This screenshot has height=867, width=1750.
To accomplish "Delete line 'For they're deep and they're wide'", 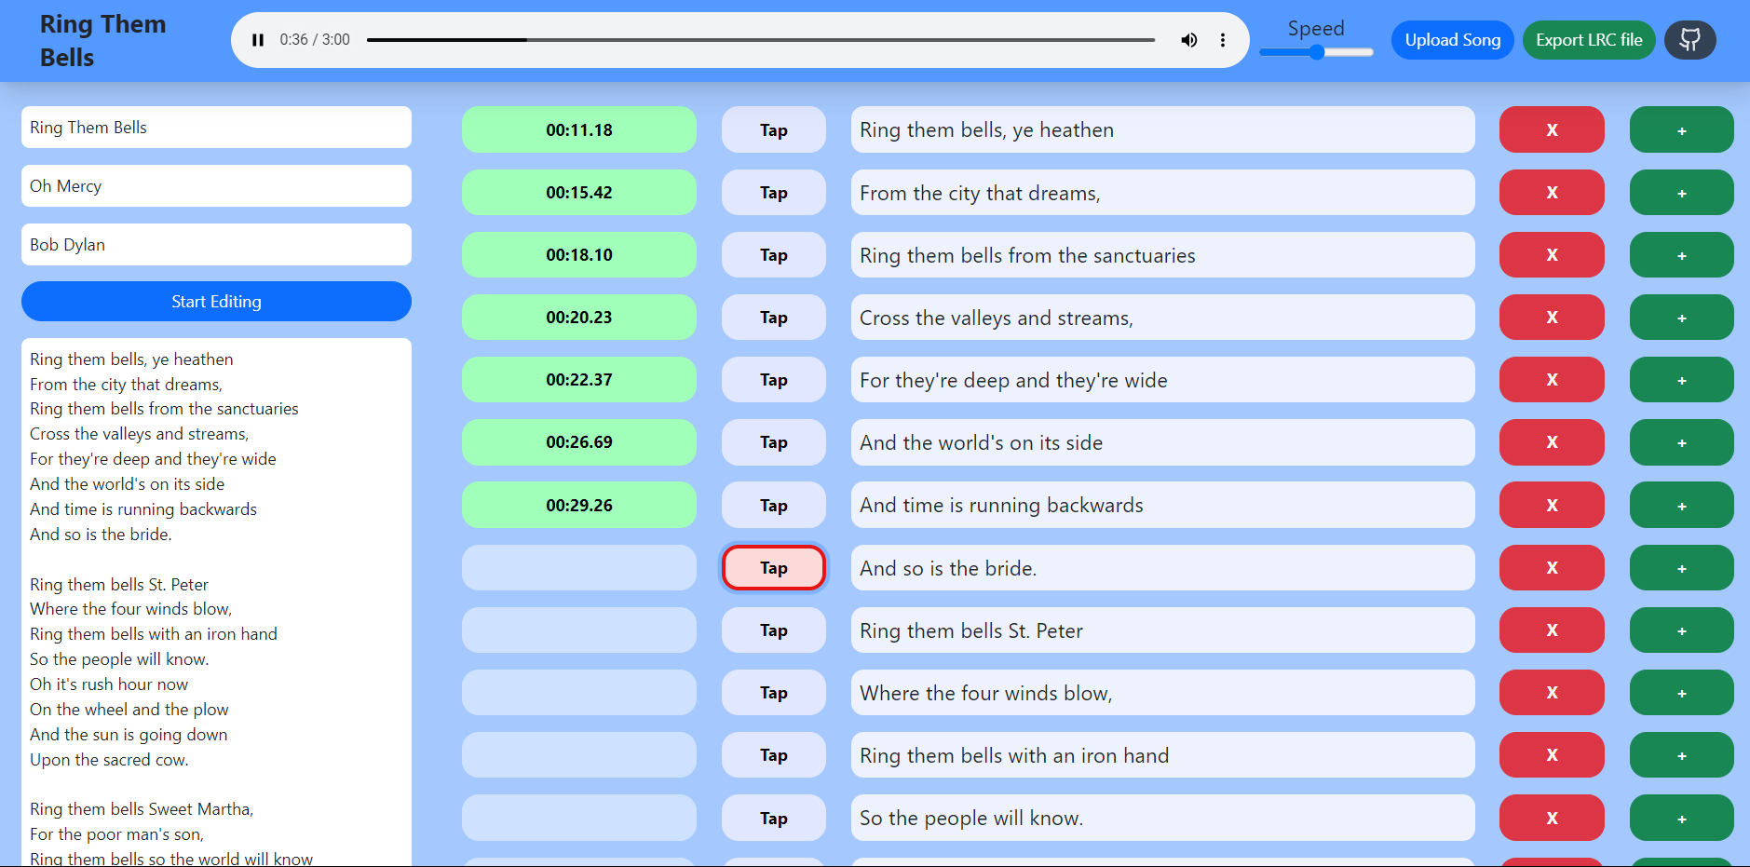I will [x=1552, y=379].
